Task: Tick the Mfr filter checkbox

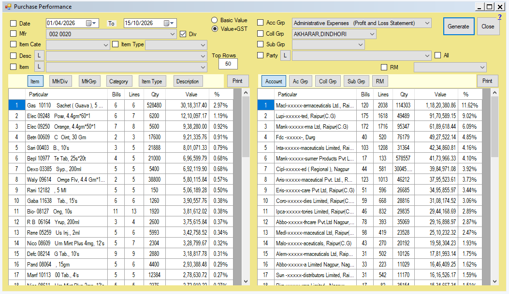Action: [x=14, y=33]
